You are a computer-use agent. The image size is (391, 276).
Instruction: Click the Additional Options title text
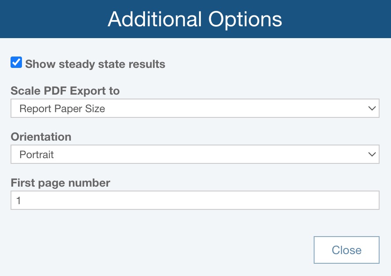[195, 19]
